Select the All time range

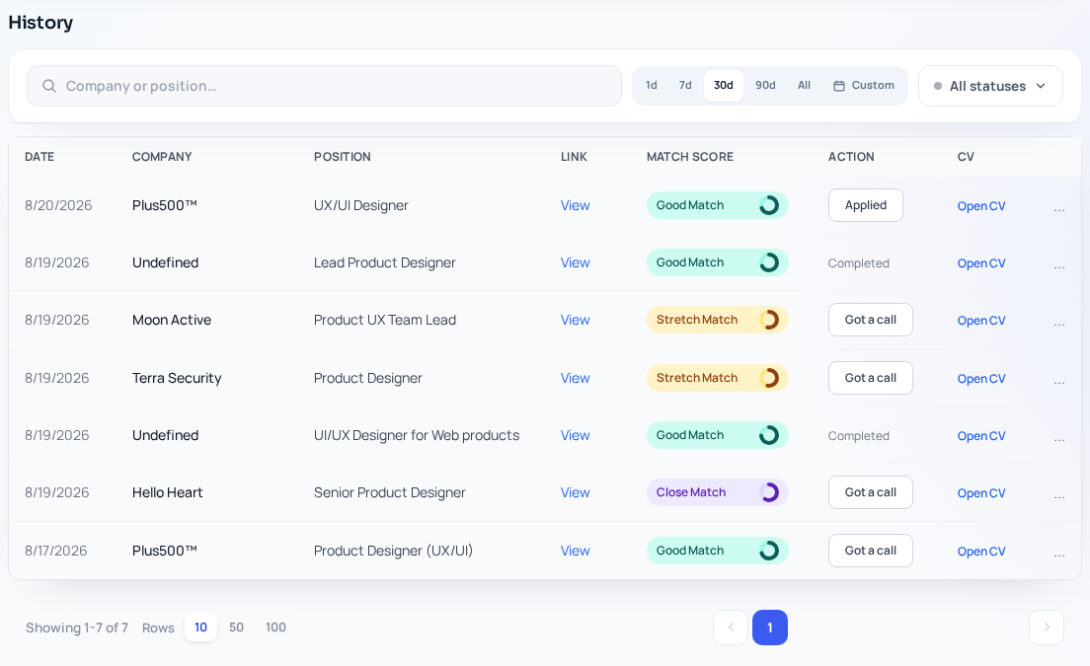pos(805,86)
